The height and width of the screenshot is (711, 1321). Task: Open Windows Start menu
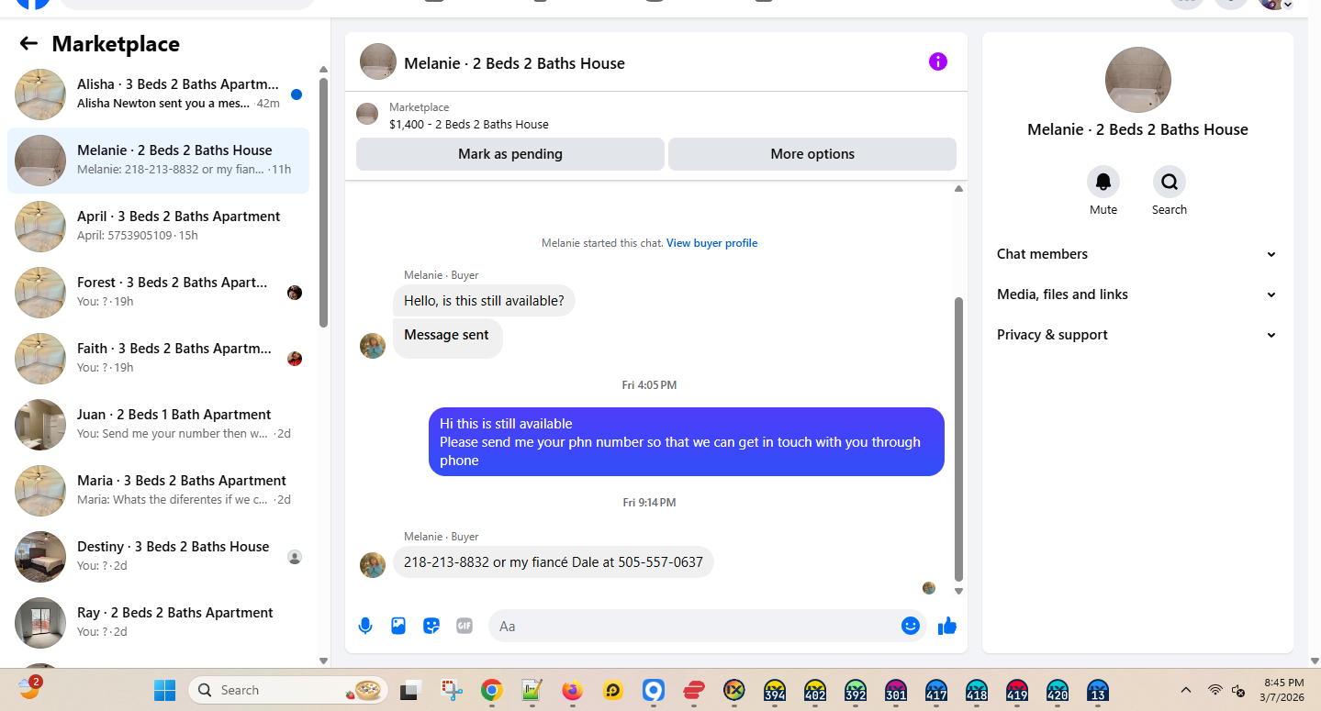[164, 690]
